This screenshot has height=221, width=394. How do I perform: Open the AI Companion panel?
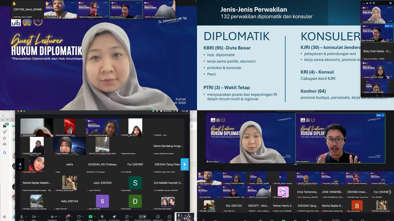(114, 217)
